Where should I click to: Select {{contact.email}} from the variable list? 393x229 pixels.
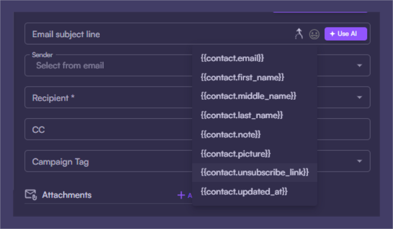click(232, 57)
